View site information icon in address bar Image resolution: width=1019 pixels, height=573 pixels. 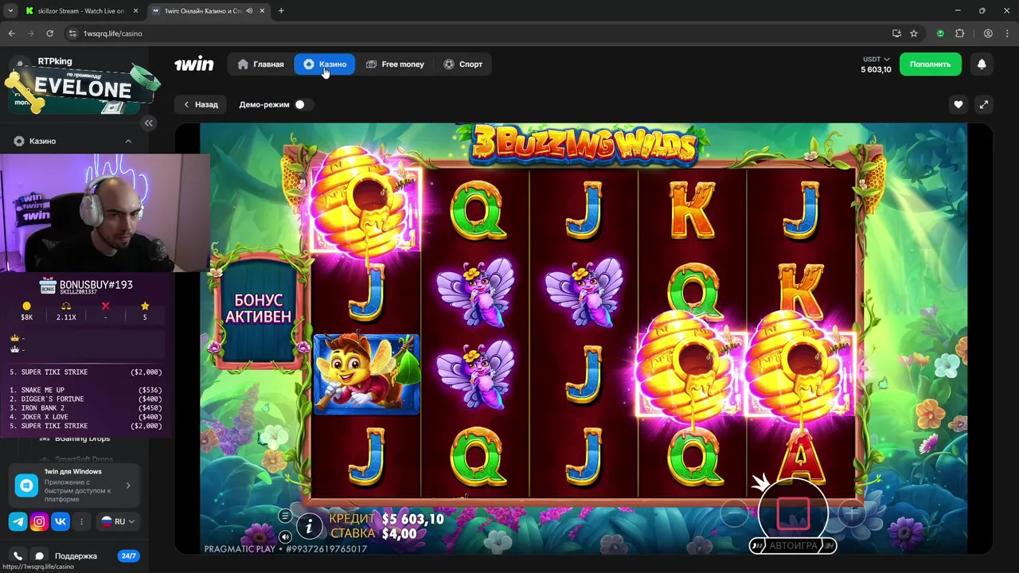[x=72, y=33]
